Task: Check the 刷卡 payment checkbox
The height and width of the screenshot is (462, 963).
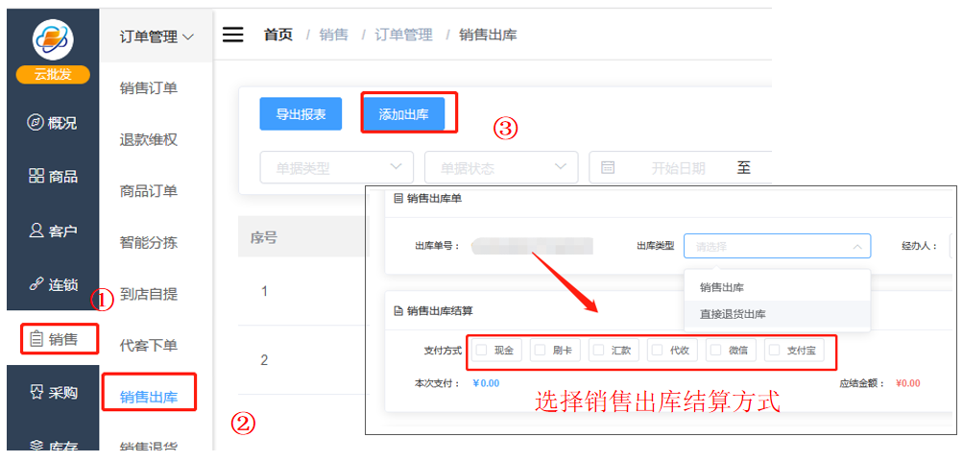Action: 540,351
